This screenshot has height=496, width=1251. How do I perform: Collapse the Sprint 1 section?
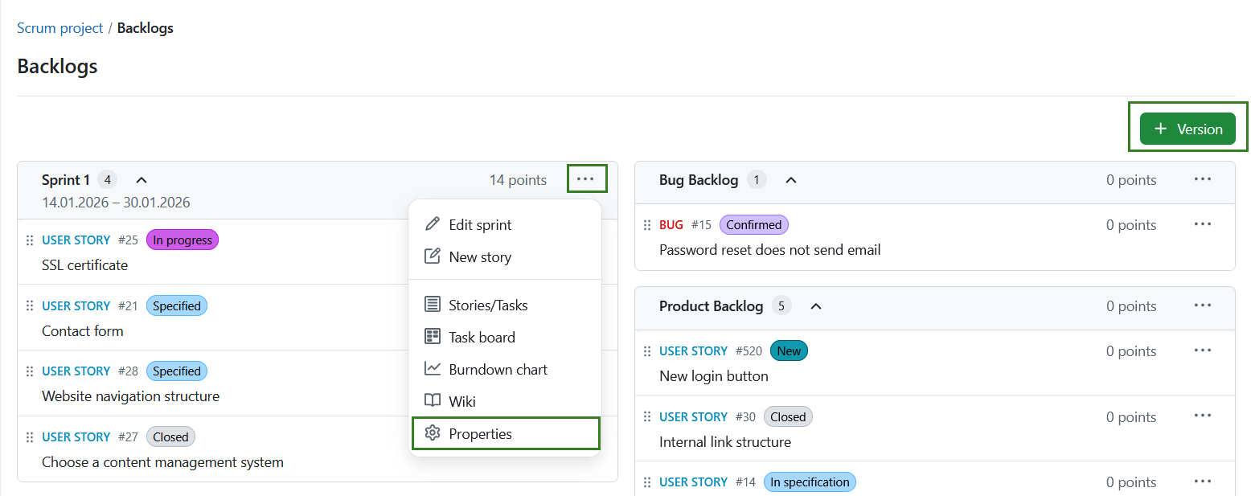(x=141, y=179)
